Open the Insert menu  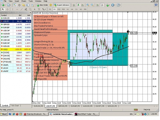coord(17,1)
